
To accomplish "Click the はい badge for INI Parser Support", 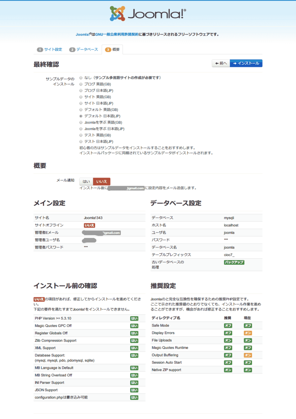I will (134, 383).
